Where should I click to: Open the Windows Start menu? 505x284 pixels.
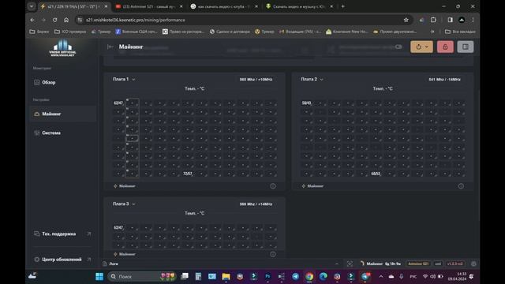99,277
